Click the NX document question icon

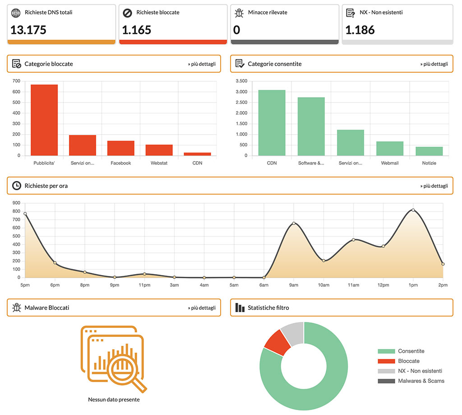pos(350,13)
